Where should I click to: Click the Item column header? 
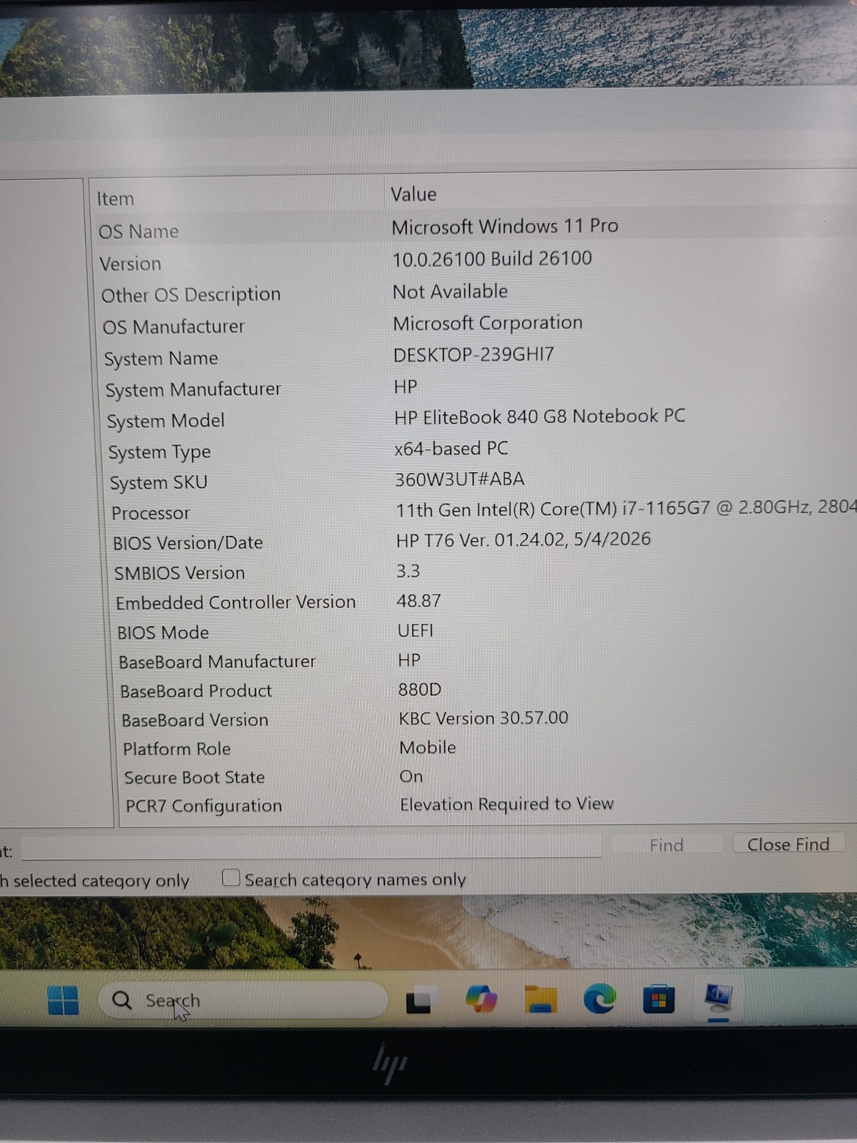point(116,199)
